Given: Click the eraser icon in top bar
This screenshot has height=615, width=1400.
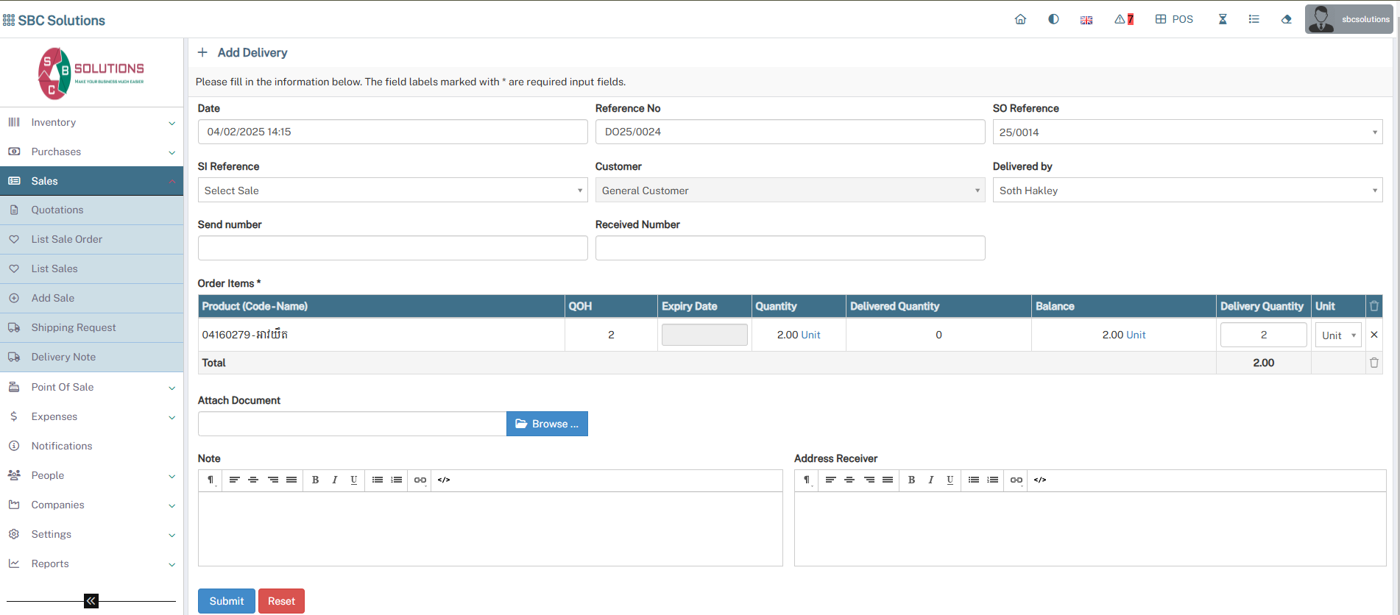Looking at the screenshot, I should (1286, 19).
